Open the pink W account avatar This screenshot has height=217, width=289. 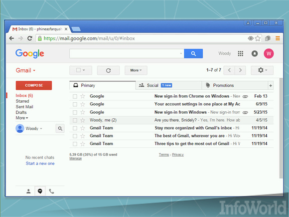click(x=269, y=53)
